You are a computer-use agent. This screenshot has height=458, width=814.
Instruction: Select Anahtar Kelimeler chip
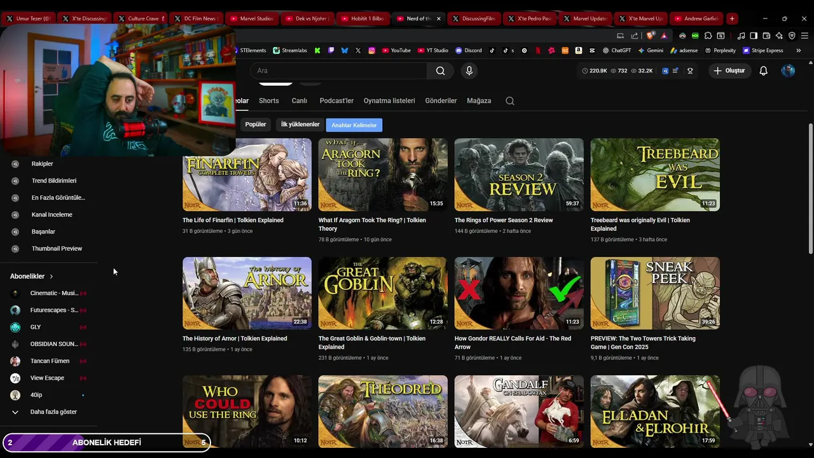354,125
